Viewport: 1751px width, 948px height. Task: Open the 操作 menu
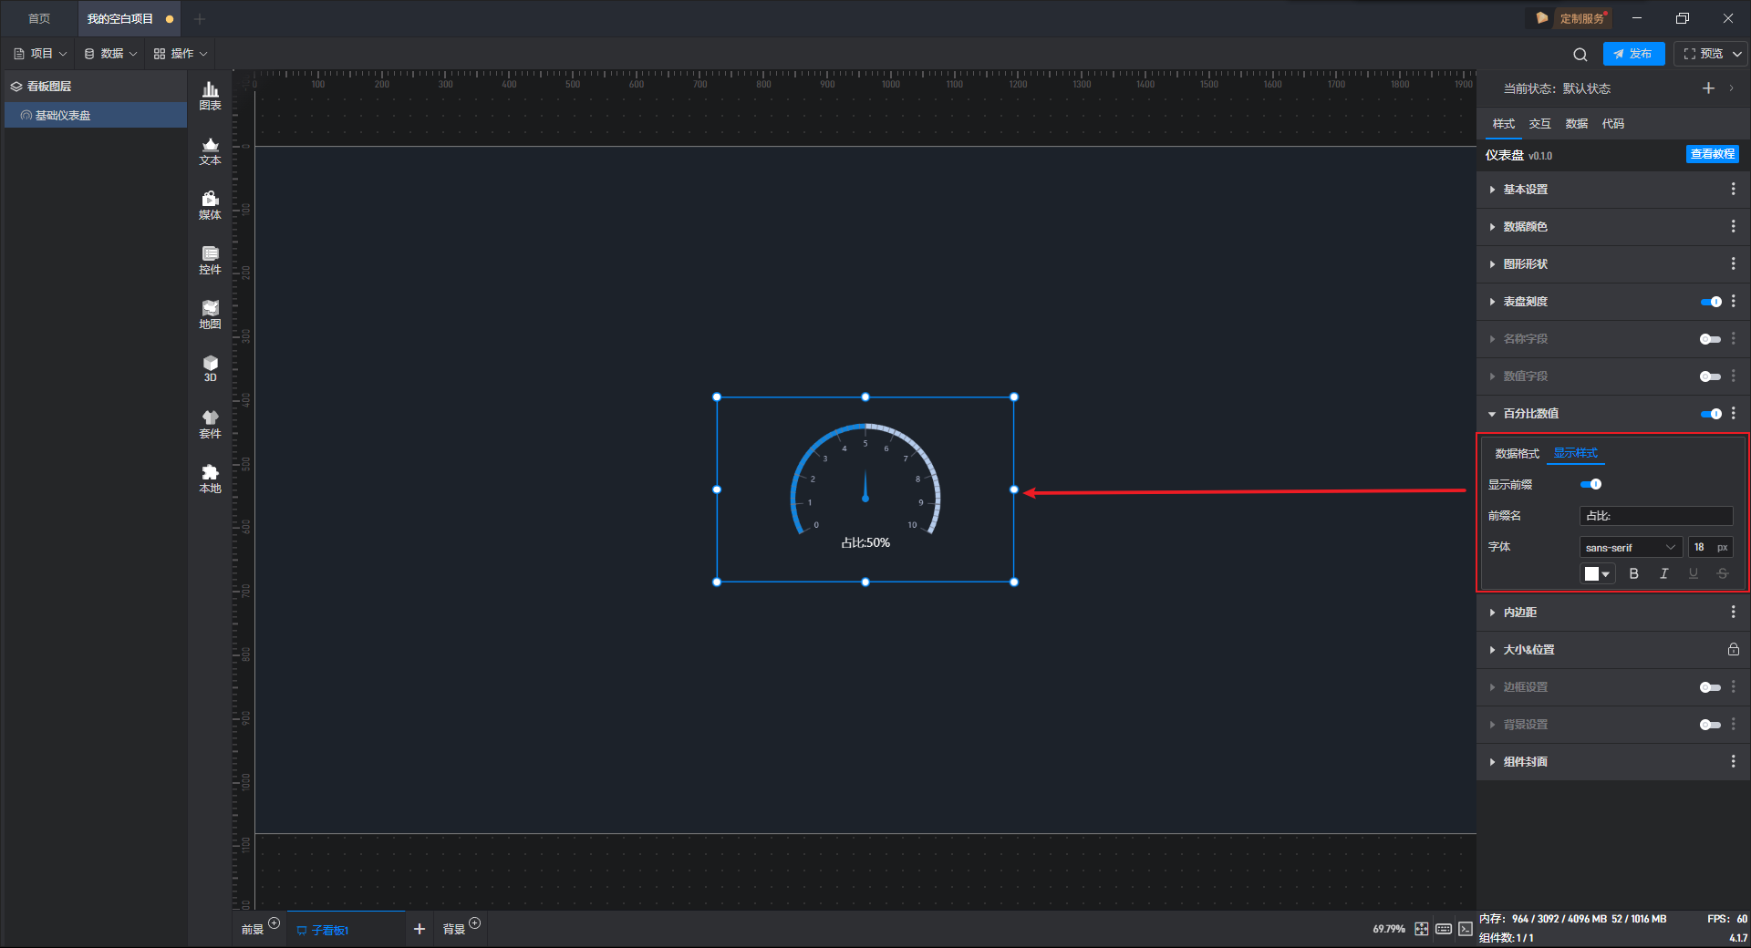tap(181, 54)
